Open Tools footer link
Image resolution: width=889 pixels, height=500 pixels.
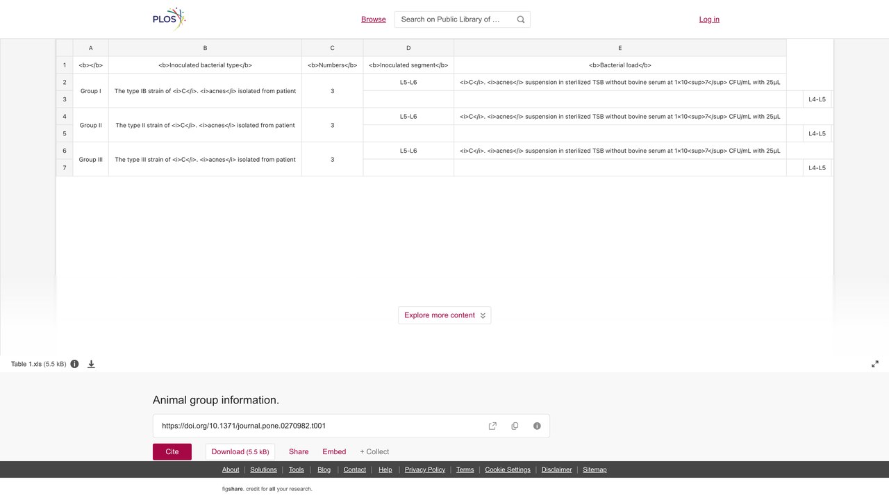[297, 469]
